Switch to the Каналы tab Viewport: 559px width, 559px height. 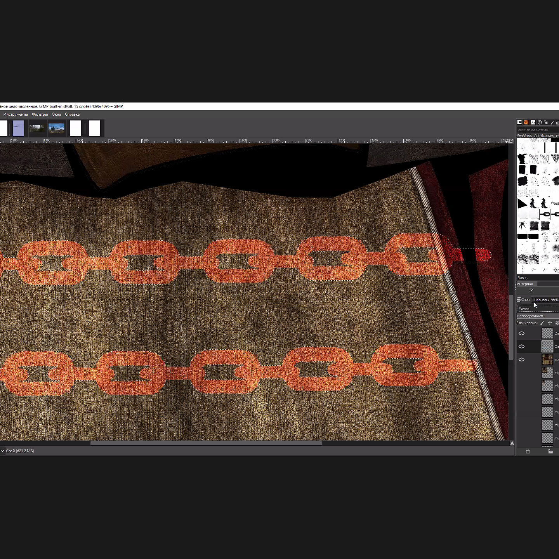click(x=540, y=300)
